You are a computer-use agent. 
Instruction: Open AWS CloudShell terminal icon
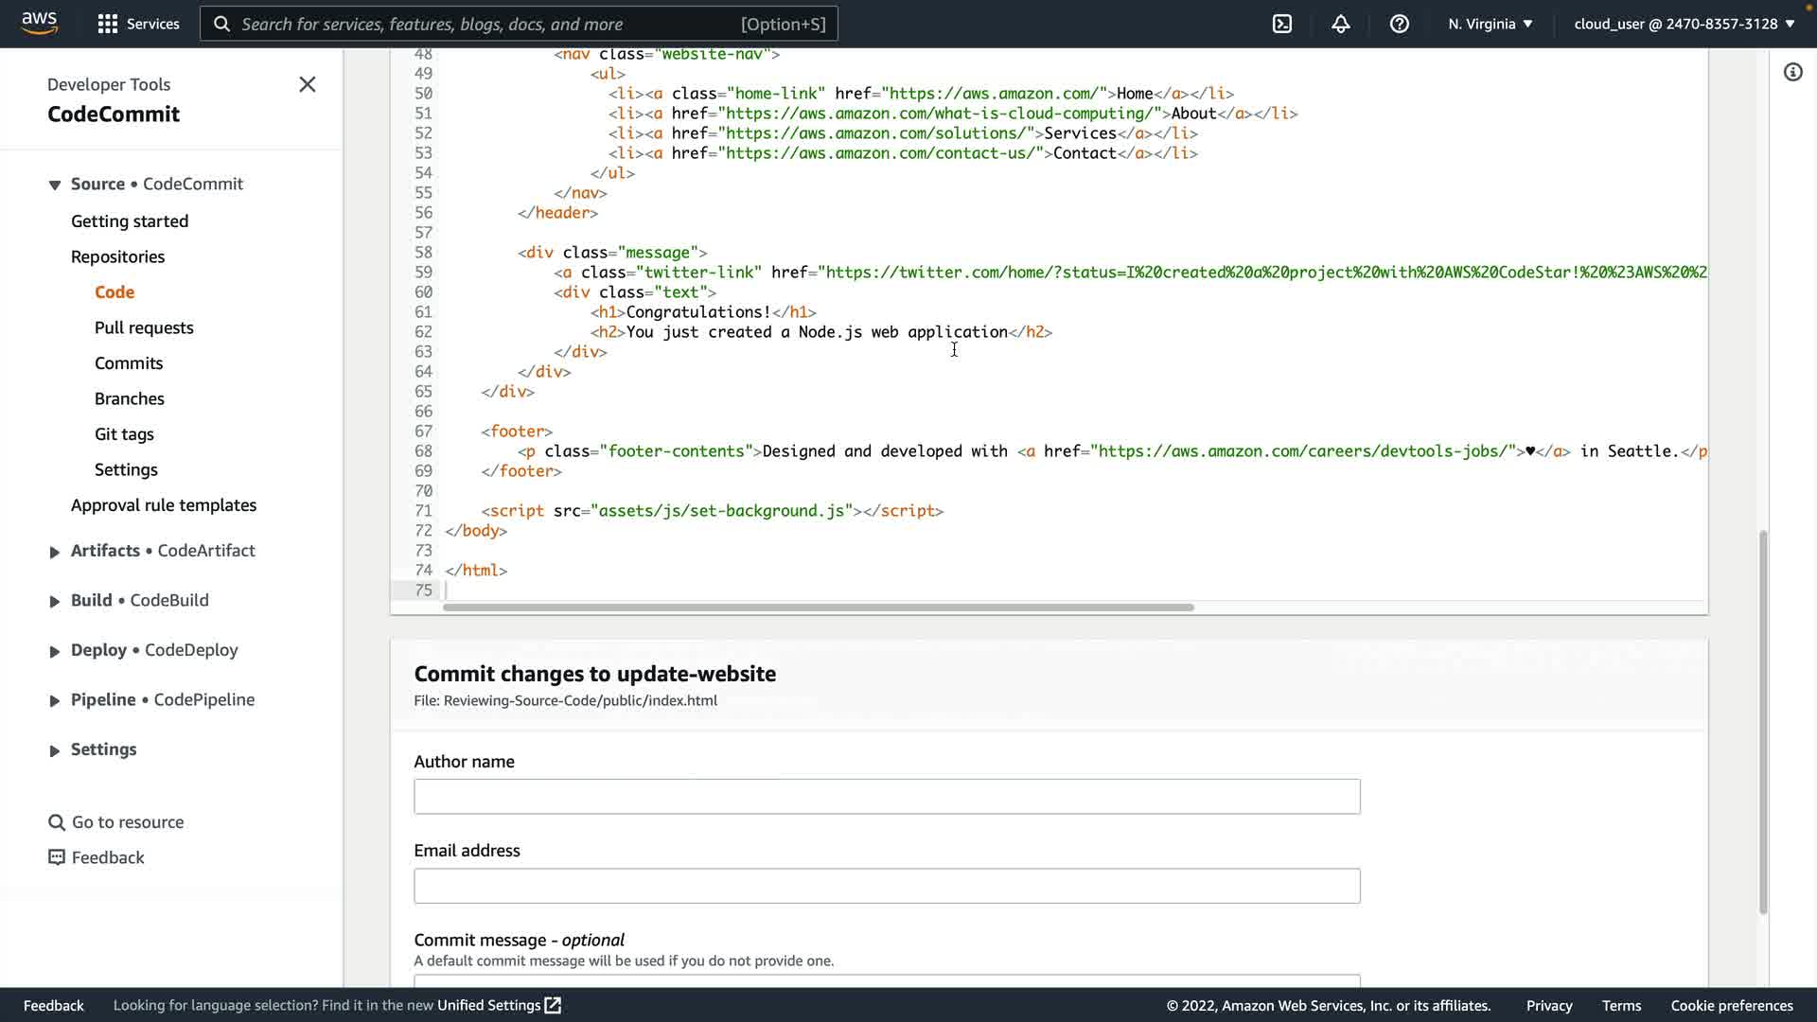pos(1282,24)
